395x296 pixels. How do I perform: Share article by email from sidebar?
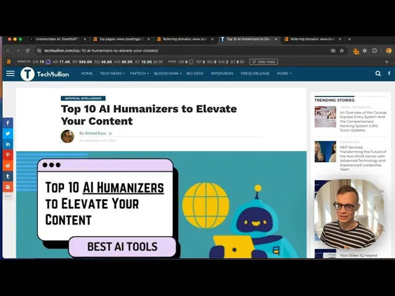point(8,187)
